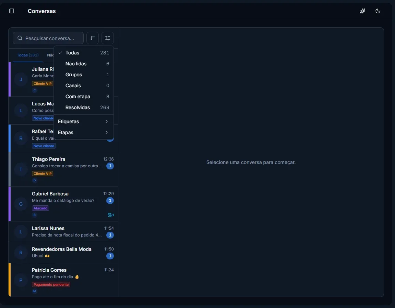Pick the Canais menu entry
395x308 pixels.
(x=84, y=86)
